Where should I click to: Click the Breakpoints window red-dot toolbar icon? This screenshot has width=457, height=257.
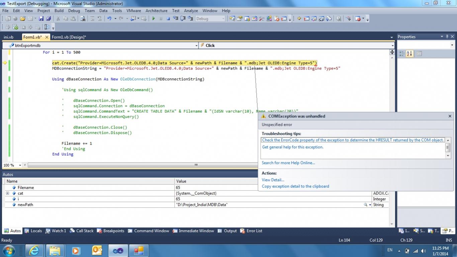[358, 19]
